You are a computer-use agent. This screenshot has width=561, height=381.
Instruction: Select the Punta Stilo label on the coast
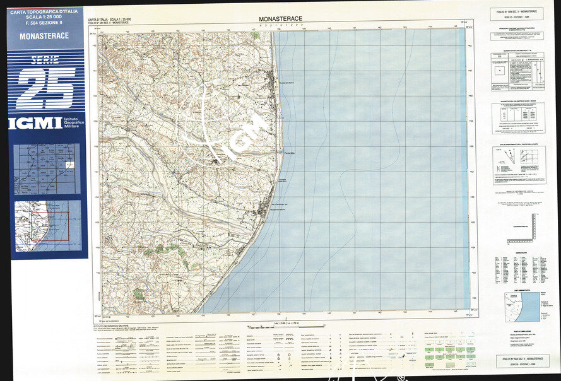coord(289,152)
